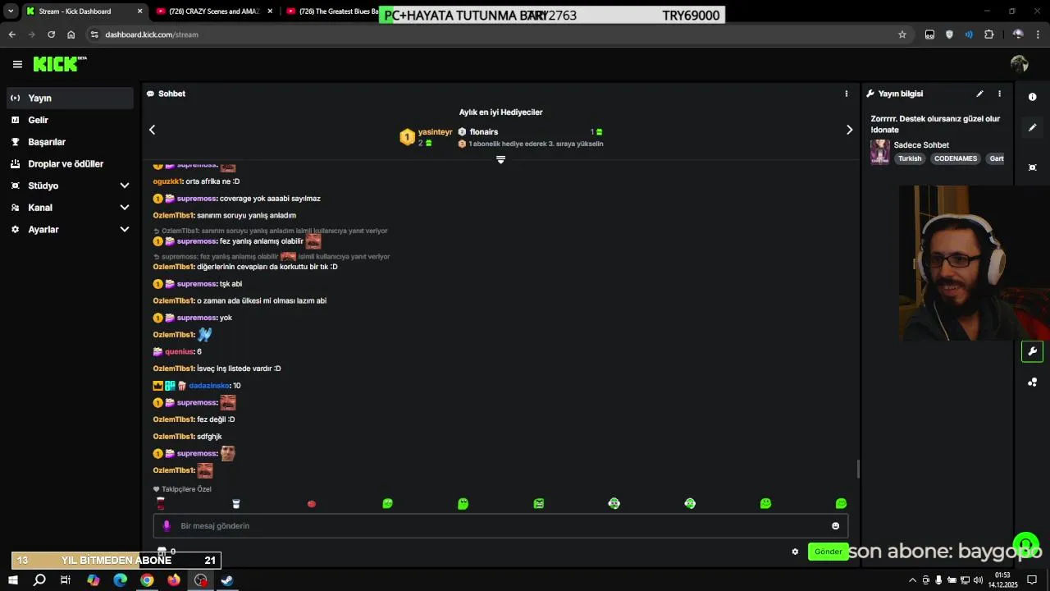Open the Windows Start menu
The height and width of the screenshot is (591, 1050).
click(x=12, y=580)
